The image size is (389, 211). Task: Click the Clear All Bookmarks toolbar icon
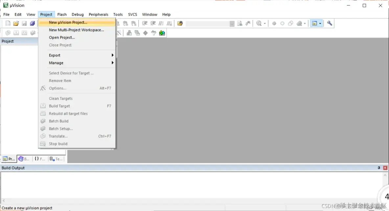click(134, 23)
